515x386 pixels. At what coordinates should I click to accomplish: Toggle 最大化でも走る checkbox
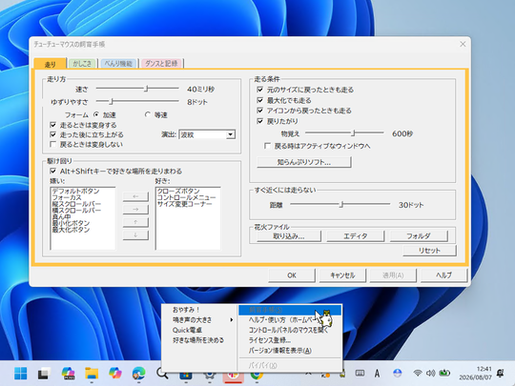tap(259, 100)
